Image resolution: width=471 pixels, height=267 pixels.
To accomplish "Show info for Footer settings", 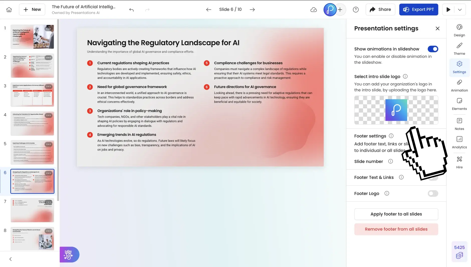I will [391, 136].
